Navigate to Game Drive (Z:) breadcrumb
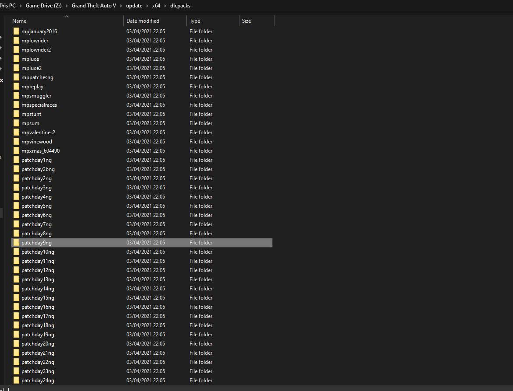The height and width of the screenshot is (391, 513). [x=44, y=6]
